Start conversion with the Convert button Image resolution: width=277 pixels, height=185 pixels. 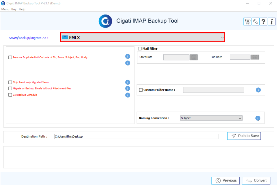click(256, 180)
